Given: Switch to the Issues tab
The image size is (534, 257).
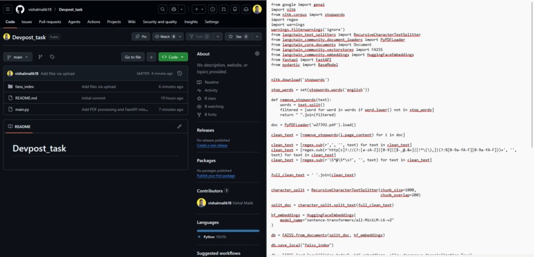Looking at the screenshot, I should coord(27,22).
